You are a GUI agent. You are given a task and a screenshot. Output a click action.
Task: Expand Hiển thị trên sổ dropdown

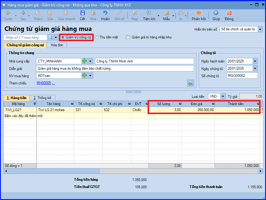coord(260,29)
